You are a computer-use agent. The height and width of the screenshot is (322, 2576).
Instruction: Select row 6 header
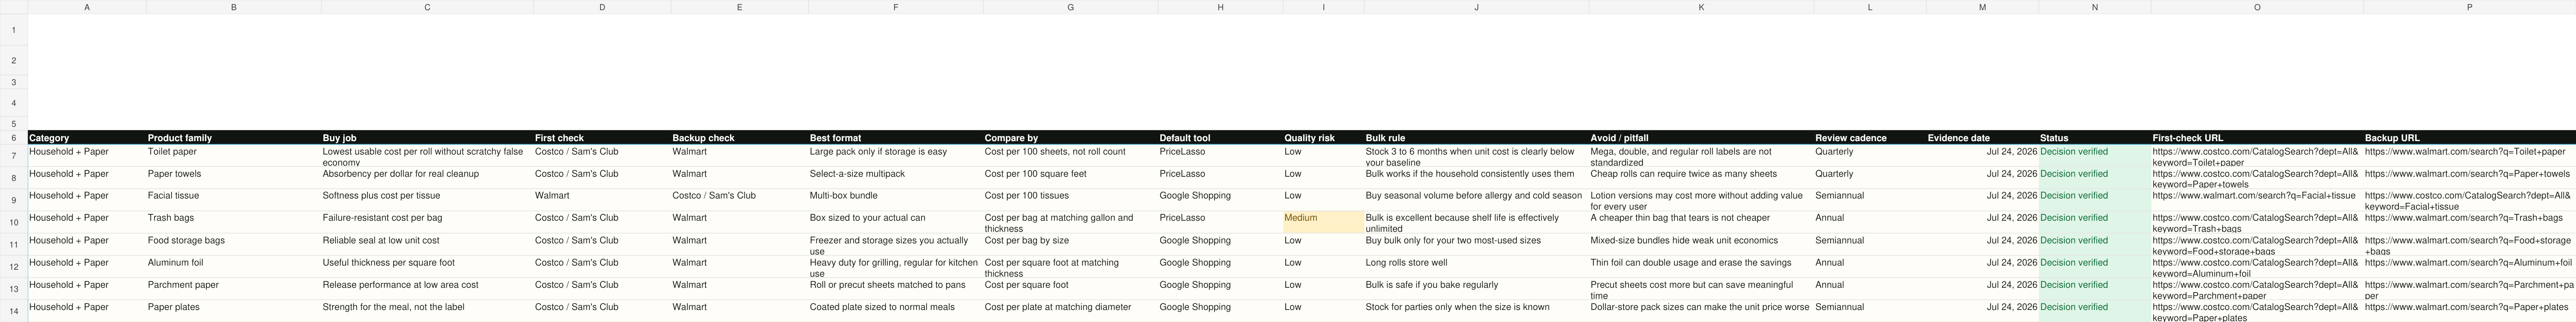tap(14, 138)
